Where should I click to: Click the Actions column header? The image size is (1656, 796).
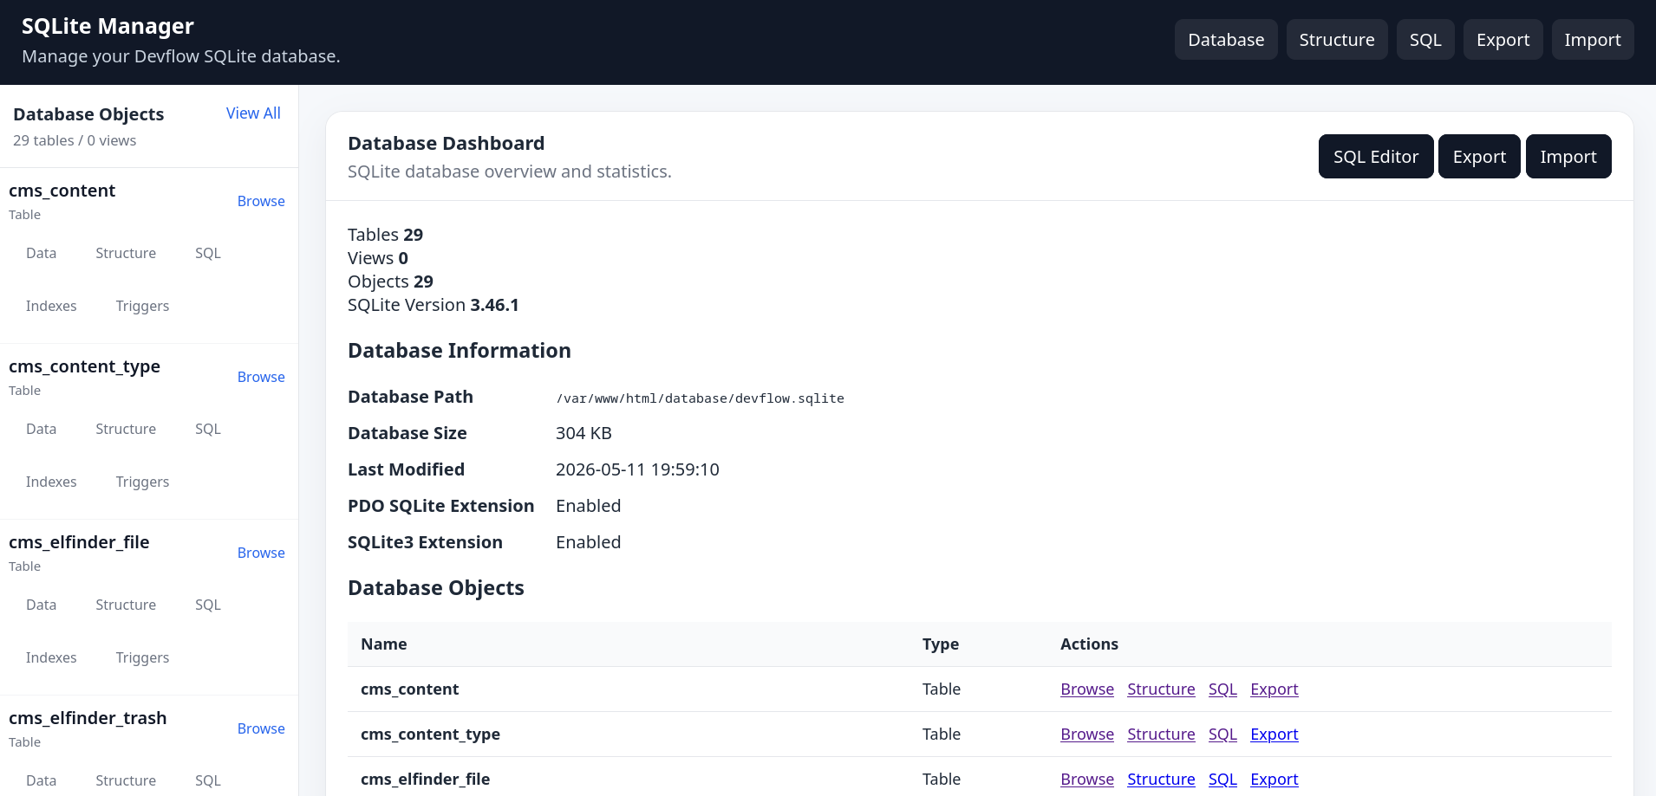(x=1089, y=644)
